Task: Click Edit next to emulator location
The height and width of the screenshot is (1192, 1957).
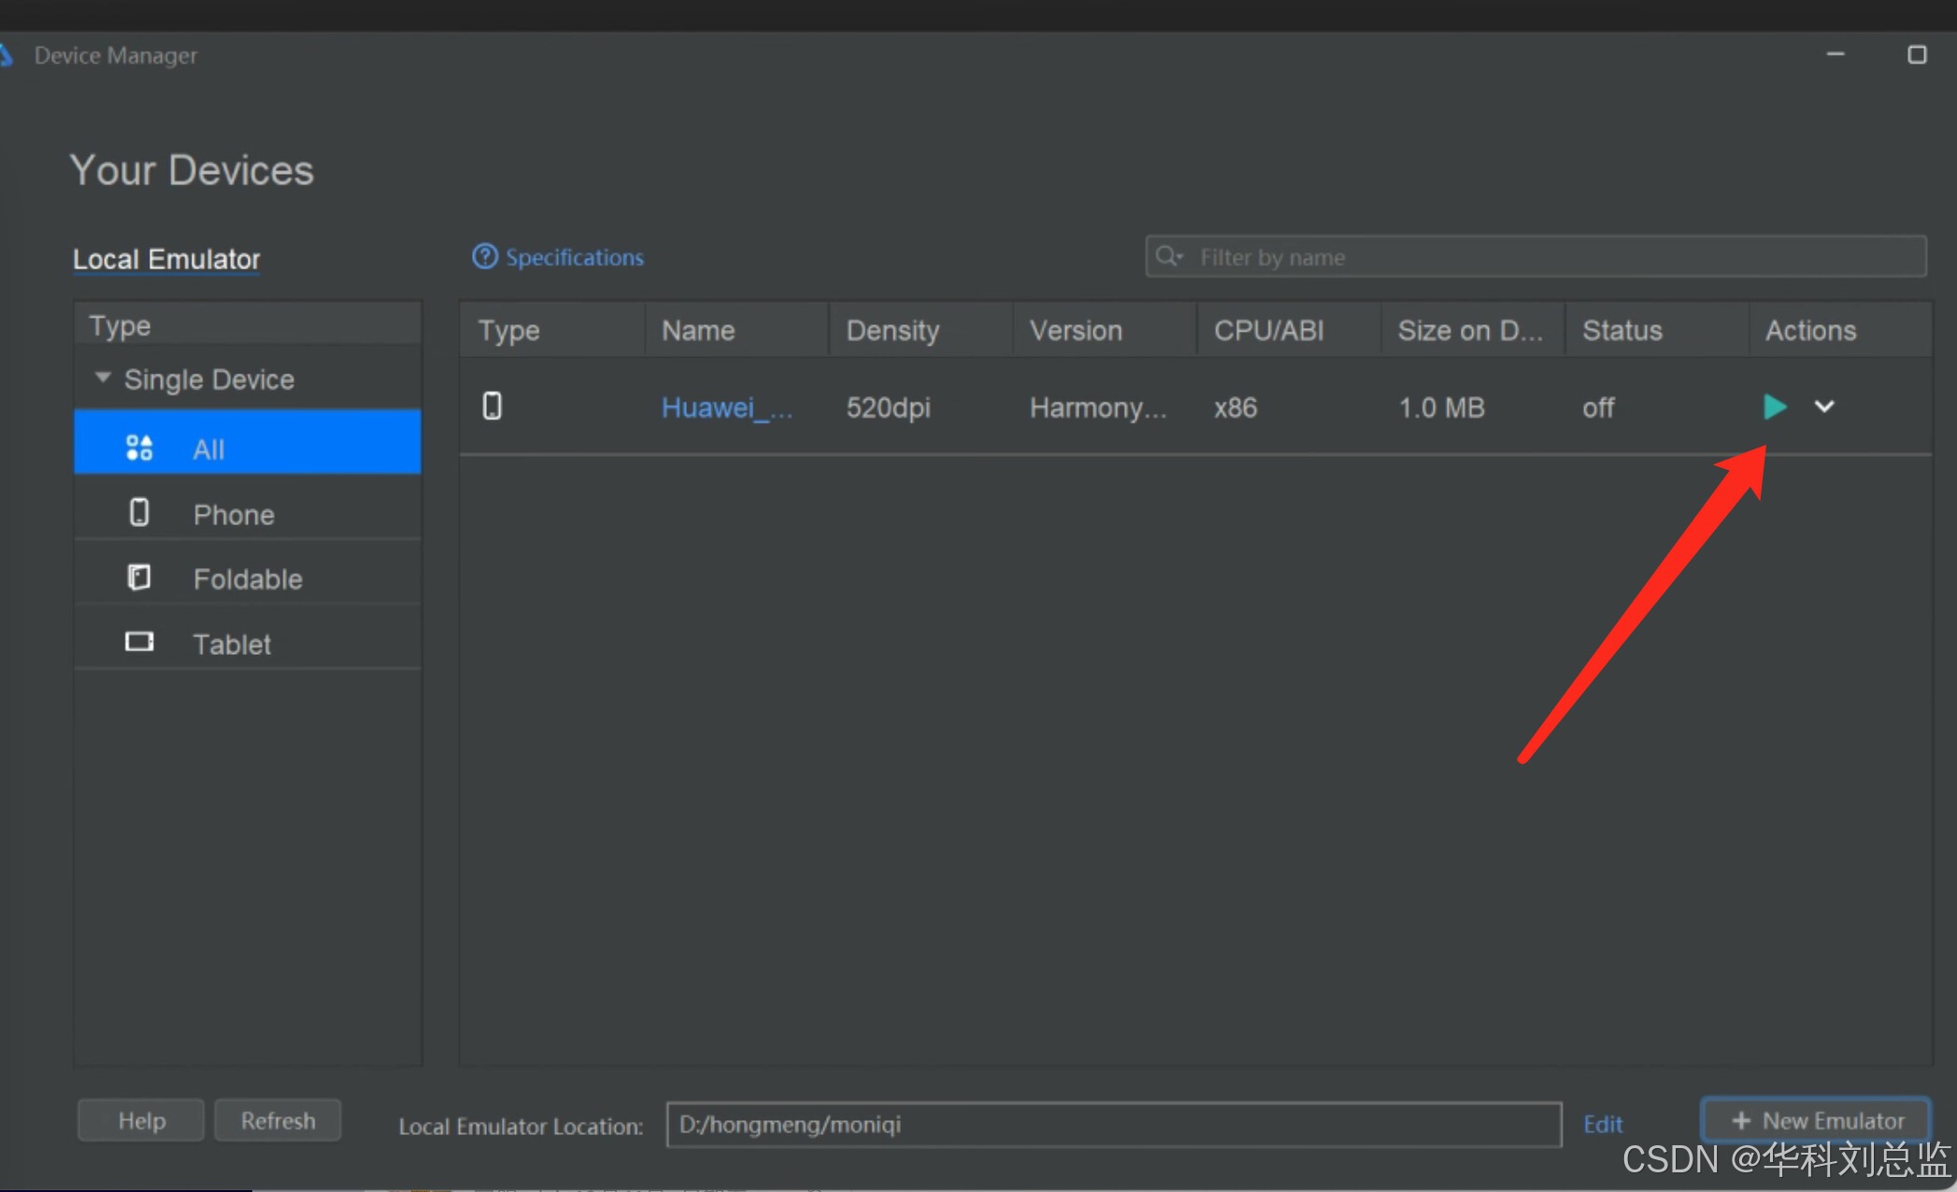Action: pyautogui.click(x=1602, y=1124)
